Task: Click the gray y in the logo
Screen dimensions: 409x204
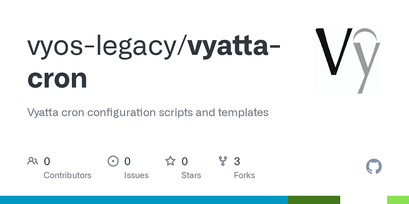Action: click(x=367, y=61)
